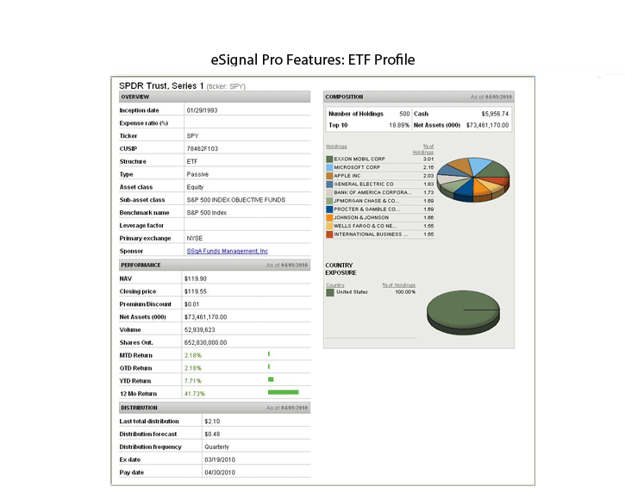
Task: Click the Premium/Discount value $0.01
Action: click(x=191, y=304)
